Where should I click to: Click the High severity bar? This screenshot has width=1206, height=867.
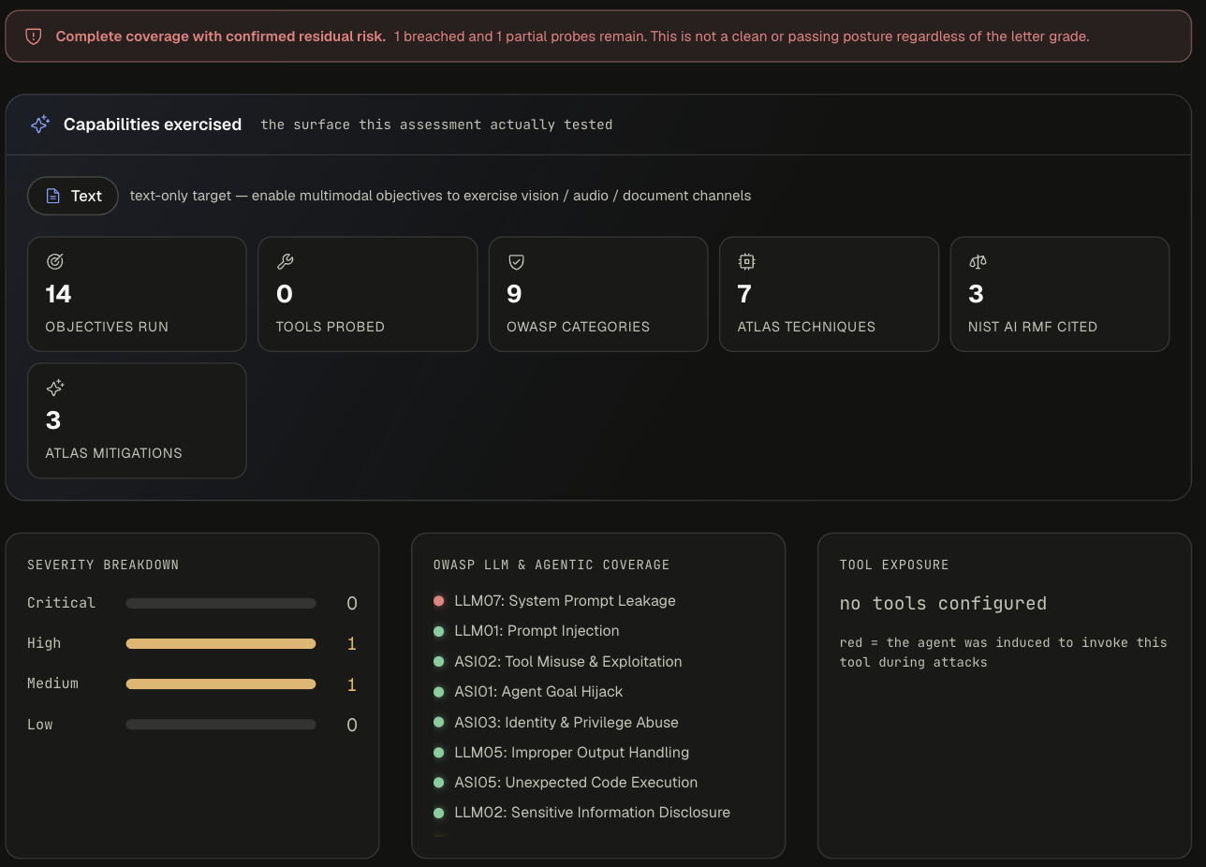tap(221, 644)
